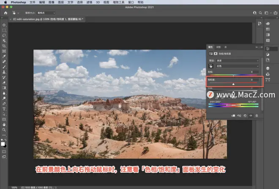
Task: Select the Dodge tool
Action: coord(4,98)
